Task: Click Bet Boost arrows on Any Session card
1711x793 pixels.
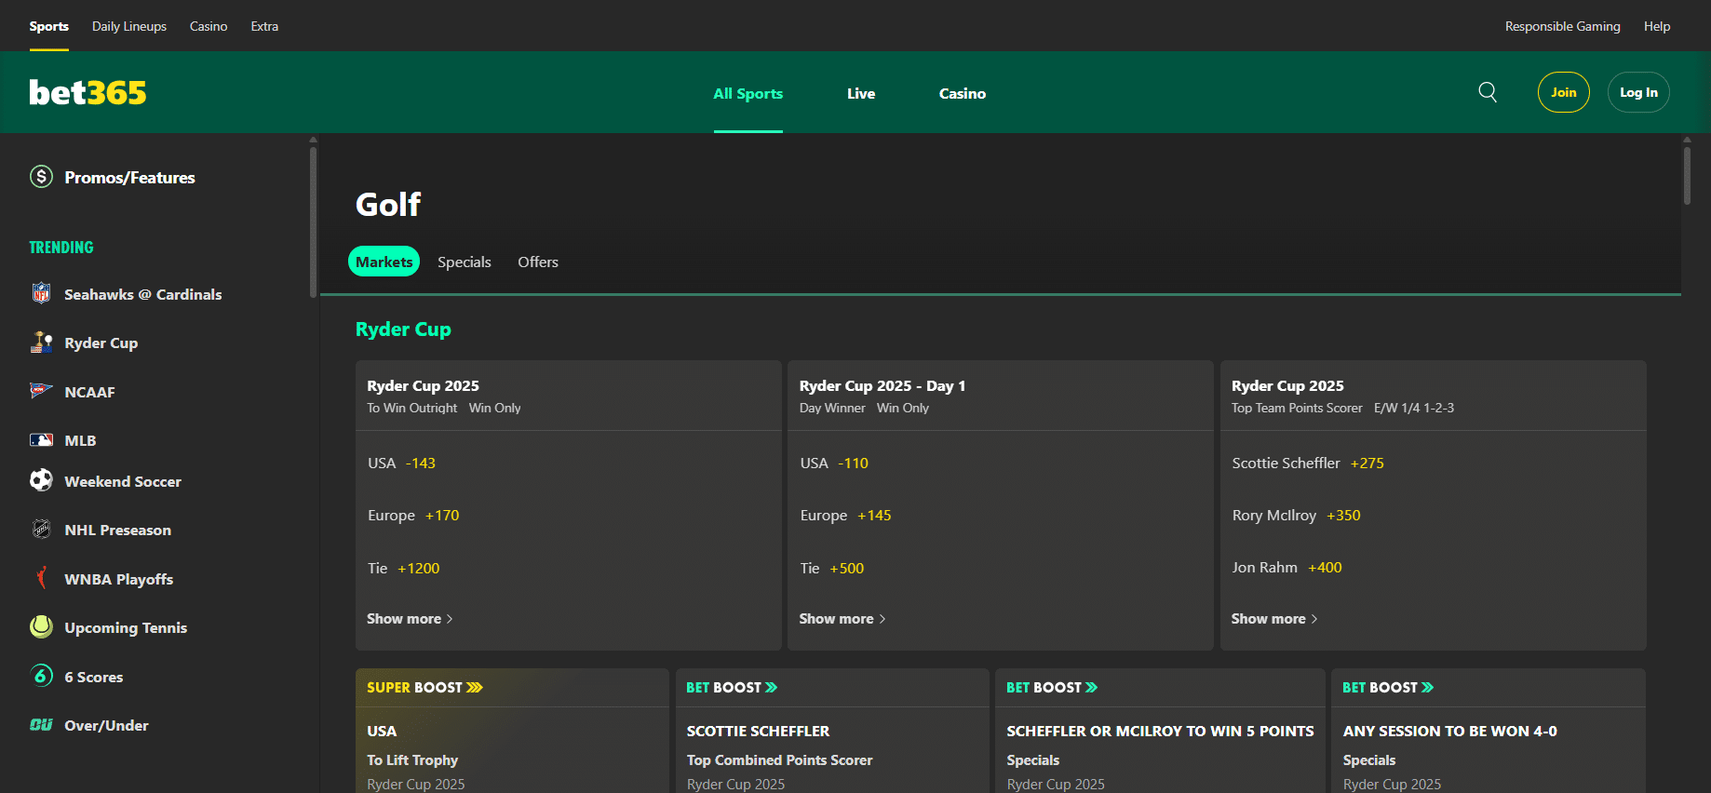Action: tap(1427, 688)
